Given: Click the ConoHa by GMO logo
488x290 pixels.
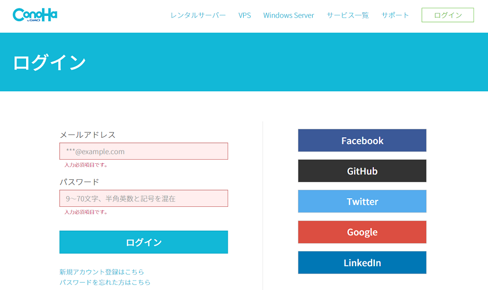Looking at the screenshot, I should tap(35, 15).
